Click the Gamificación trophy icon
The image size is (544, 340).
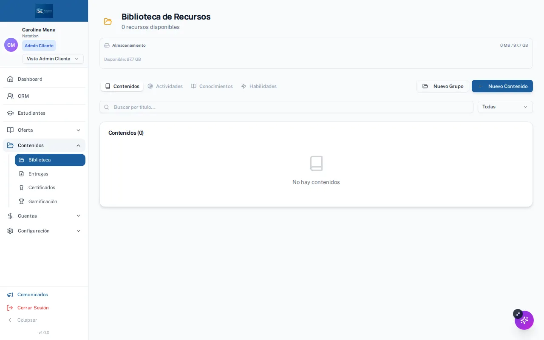[x=21, y=201]
